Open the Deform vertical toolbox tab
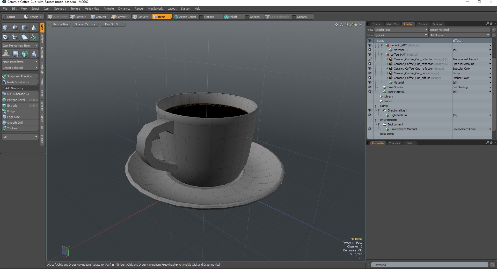 pyautogui.click(x=42, y=39)
